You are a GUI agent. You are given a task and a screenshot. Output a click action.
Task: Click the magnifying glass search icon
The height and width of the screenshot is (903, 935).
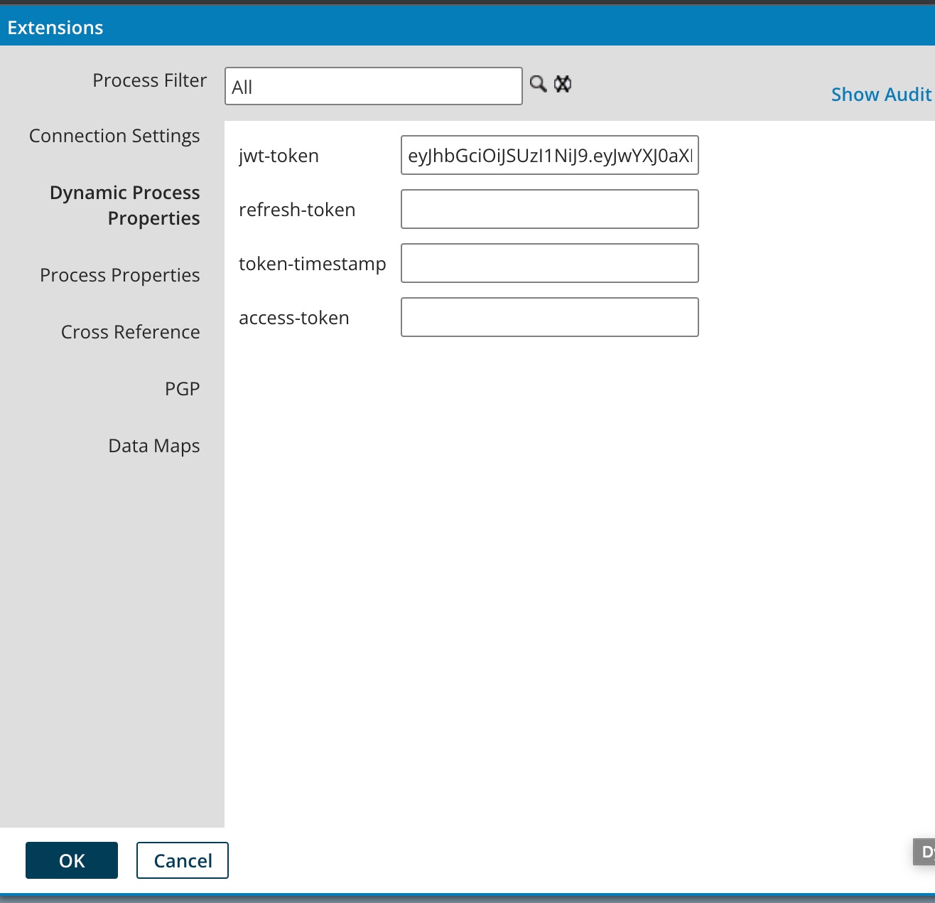(x=539, y=84)
